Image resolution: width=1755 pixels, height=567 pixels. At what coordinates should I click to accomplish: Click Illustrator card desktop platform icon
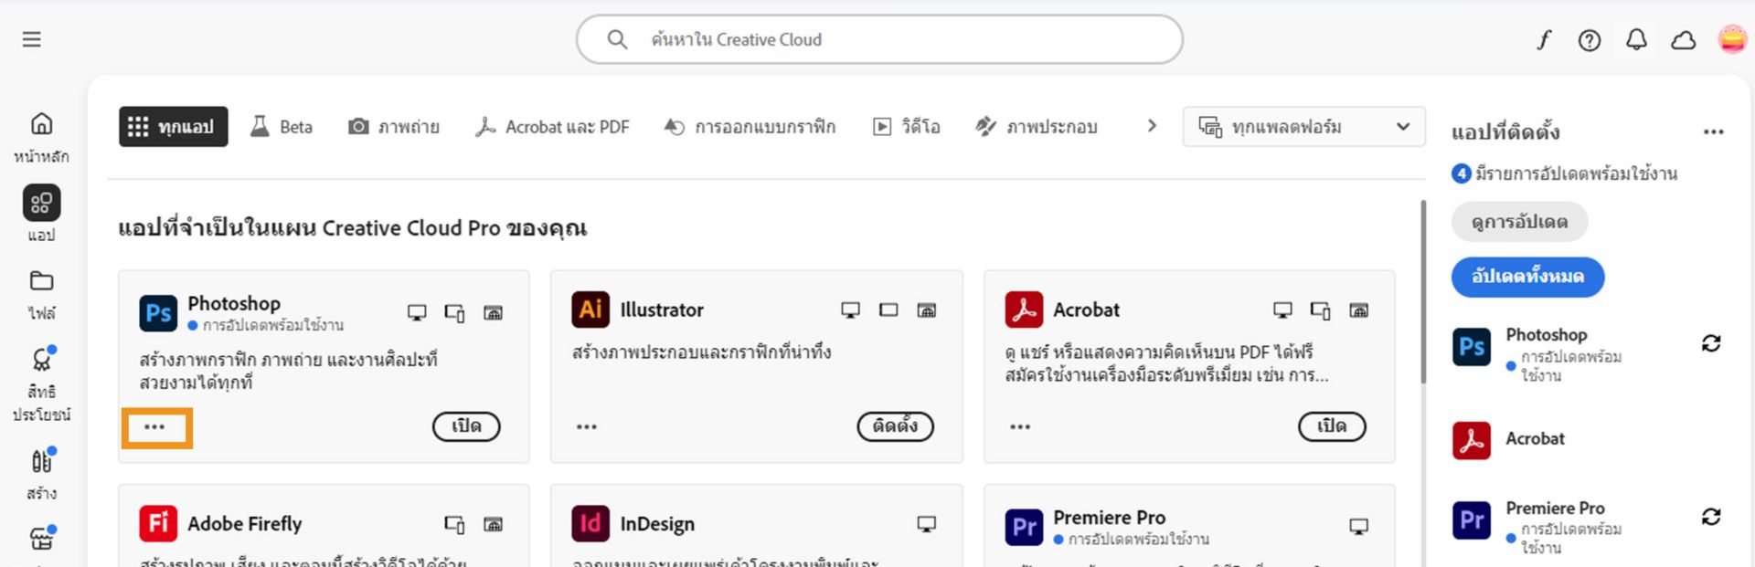point(850,310)
